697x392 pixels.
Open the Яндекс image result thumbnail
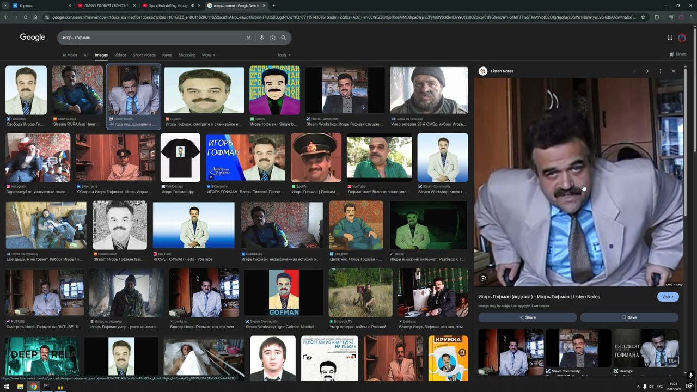[204, 90]
